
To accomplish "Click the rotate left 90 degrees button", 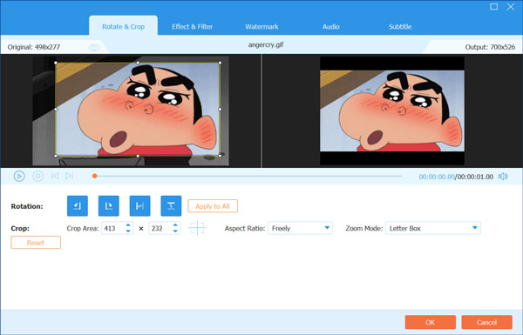I will 78,206.
